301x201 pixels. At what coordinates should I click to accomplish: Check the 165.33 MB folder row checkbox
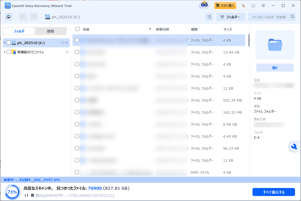tap(77, 112)
